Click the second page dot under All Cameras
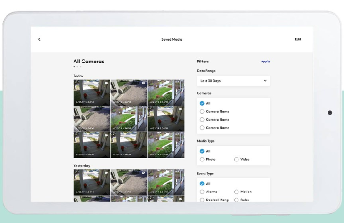The image size is (344, 223). (77, 67)
